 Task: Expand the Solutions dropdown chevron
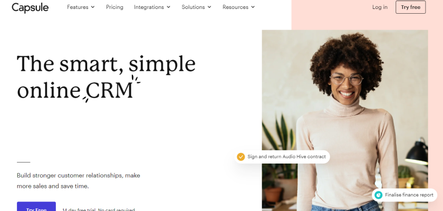point(209,7)
